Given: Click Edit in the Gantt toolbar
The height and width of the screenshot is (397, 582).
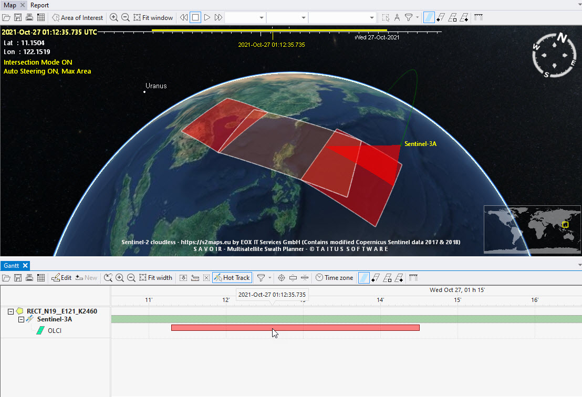Looking at the screenshot, I should pos(61,278).
